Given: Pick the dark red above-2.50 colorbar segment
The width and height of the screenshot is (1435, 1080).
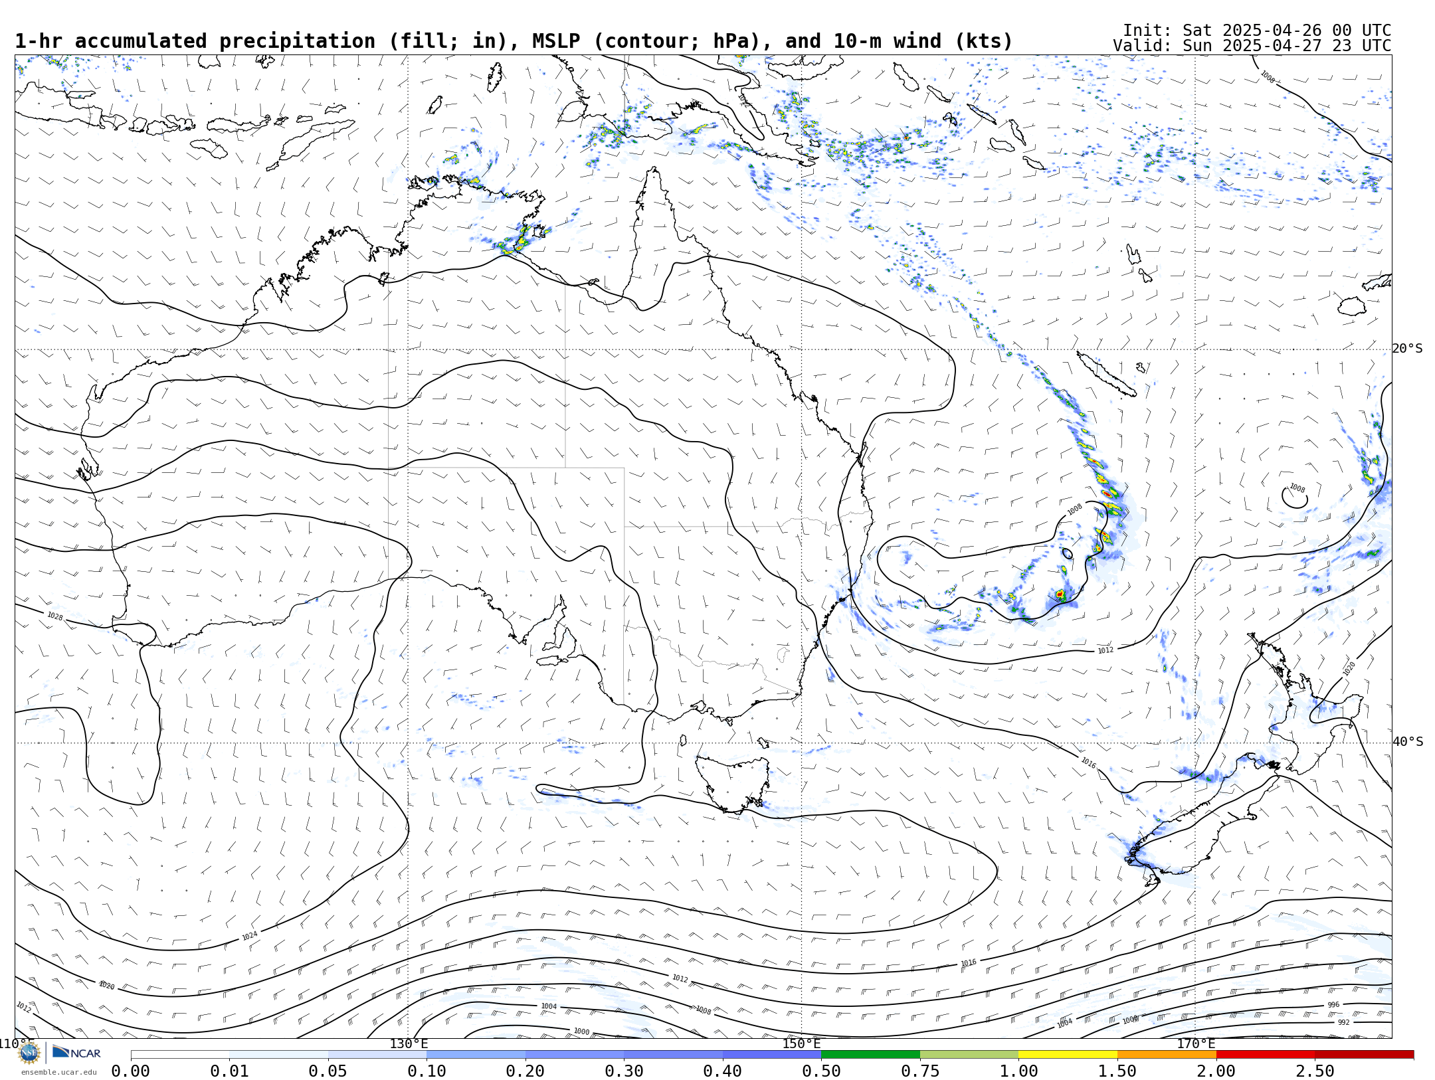Looking at the screenshot, I should point(1364,1055).
